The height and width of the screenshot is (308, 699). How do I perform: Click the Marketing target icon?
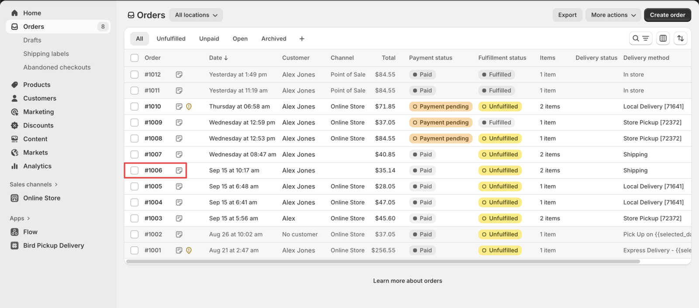14,112
